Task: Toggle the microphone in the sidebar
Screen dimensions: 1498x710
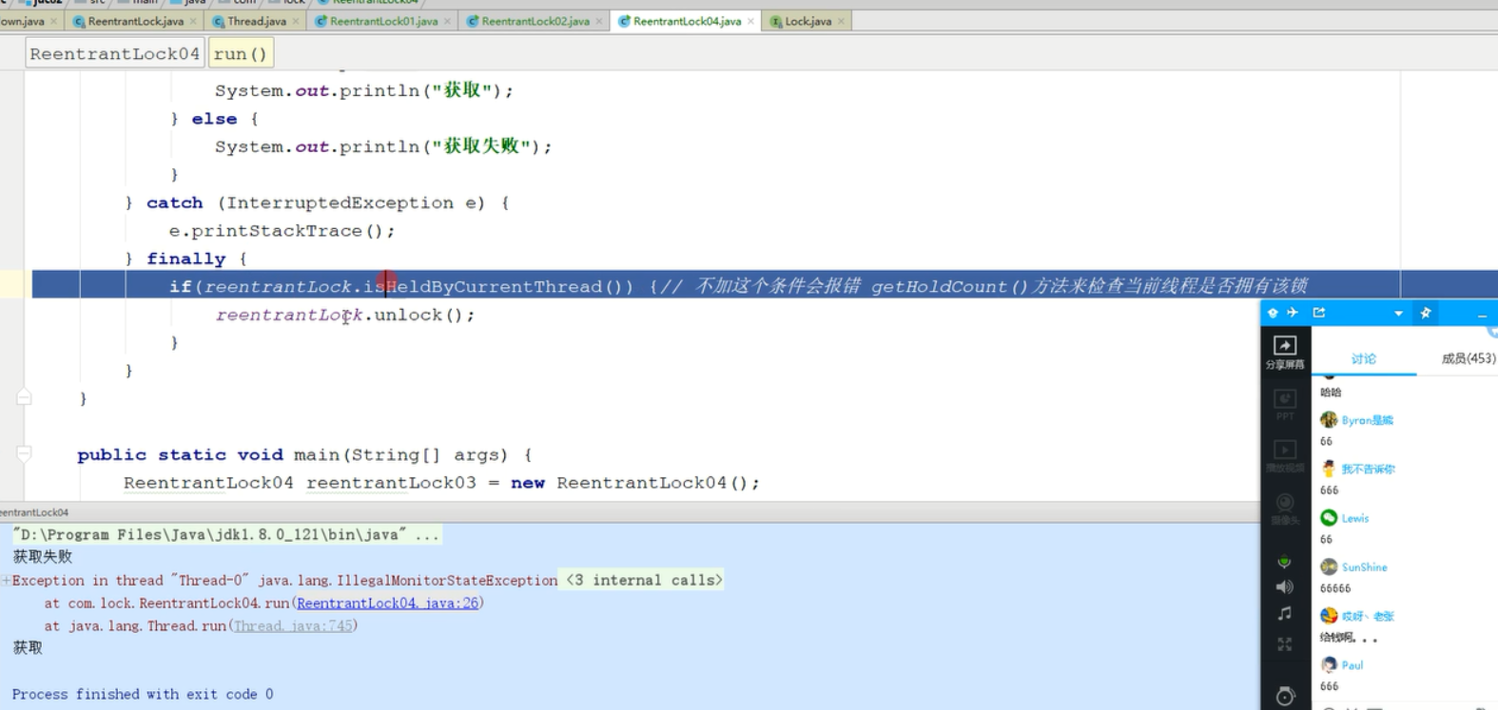Action: click(1285, 562)
